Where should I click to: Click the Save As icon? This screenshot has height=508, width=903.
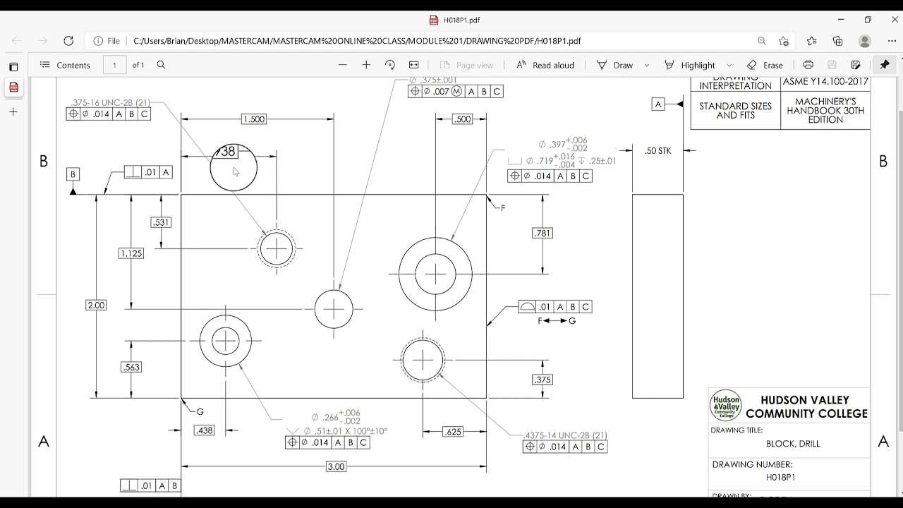[x=856, y=65]
